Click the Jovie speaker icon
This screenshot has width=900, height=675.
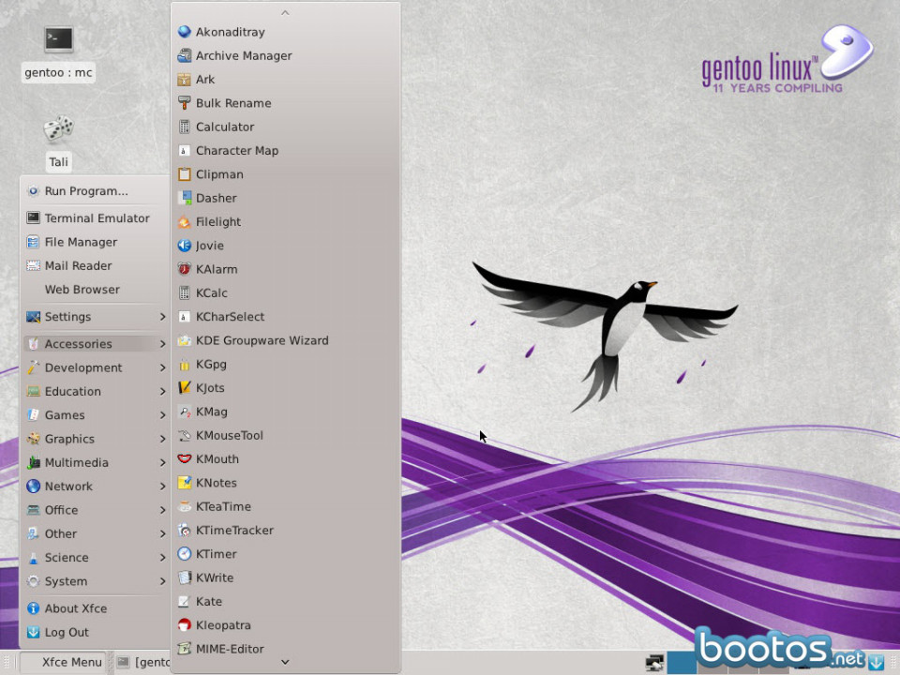coord(185,246)
